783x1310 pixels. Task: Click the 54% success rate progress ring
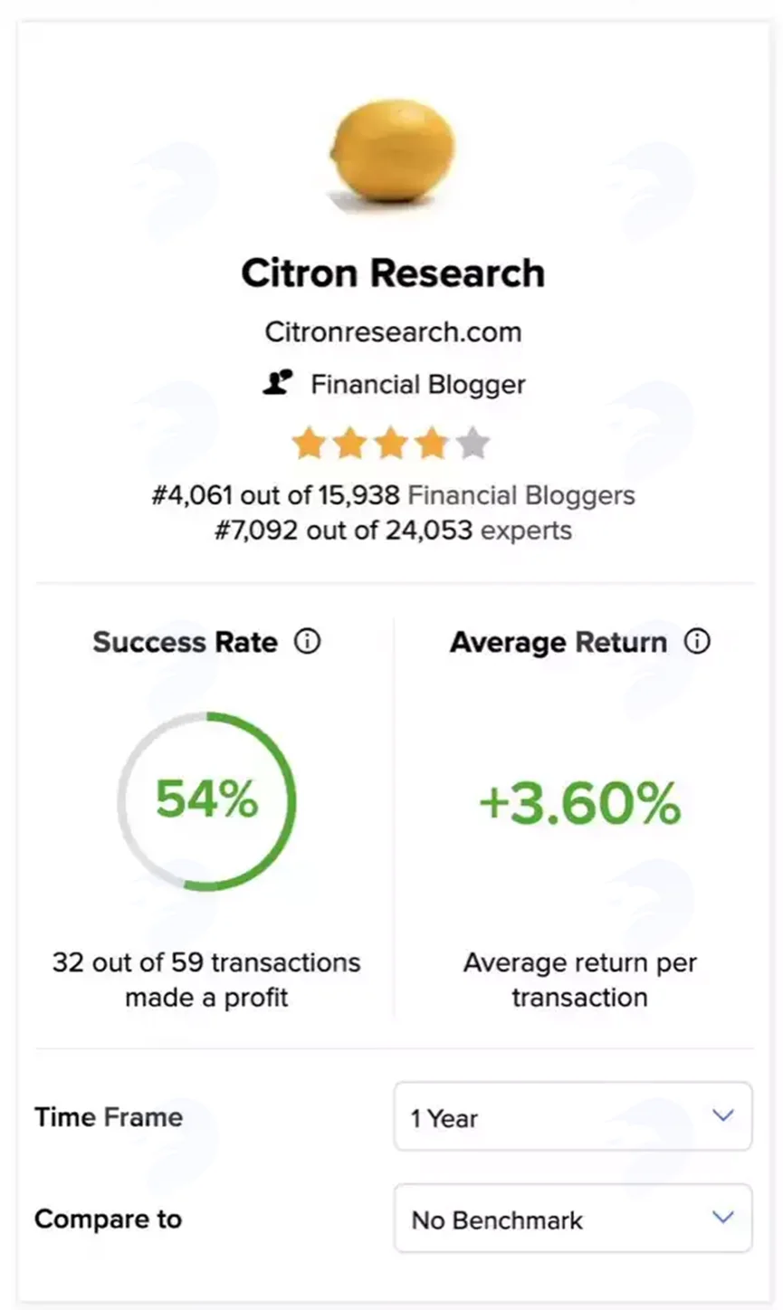point(206,800)
